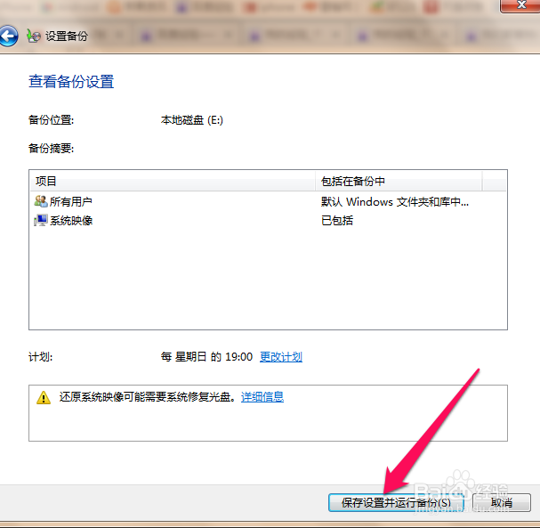Open the 更改计划 link
Screen dimensions: 540x528
tap(281, 357)
